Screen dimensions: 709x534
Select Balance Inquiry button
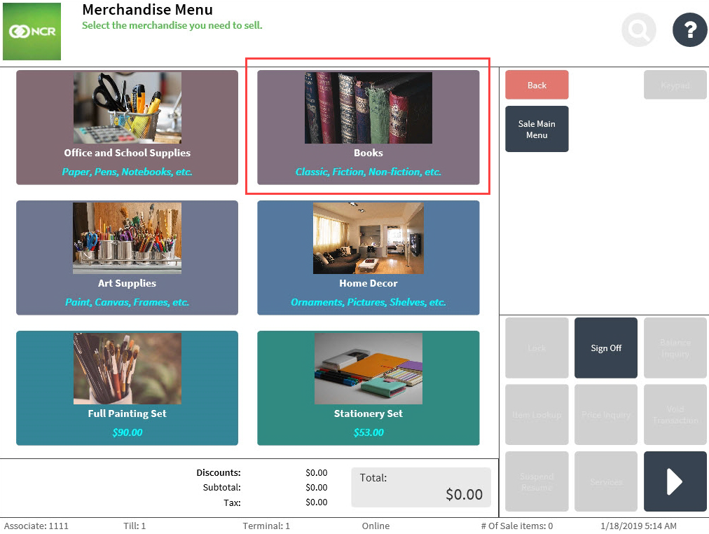(x=675, y=348)
